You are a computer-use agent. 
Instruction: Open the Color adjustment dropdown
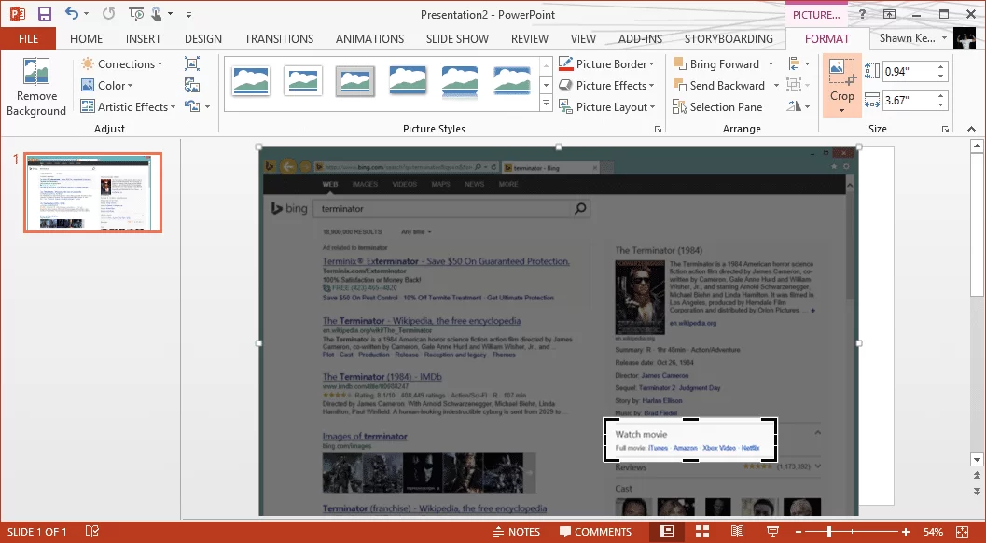tap(107, 86)
